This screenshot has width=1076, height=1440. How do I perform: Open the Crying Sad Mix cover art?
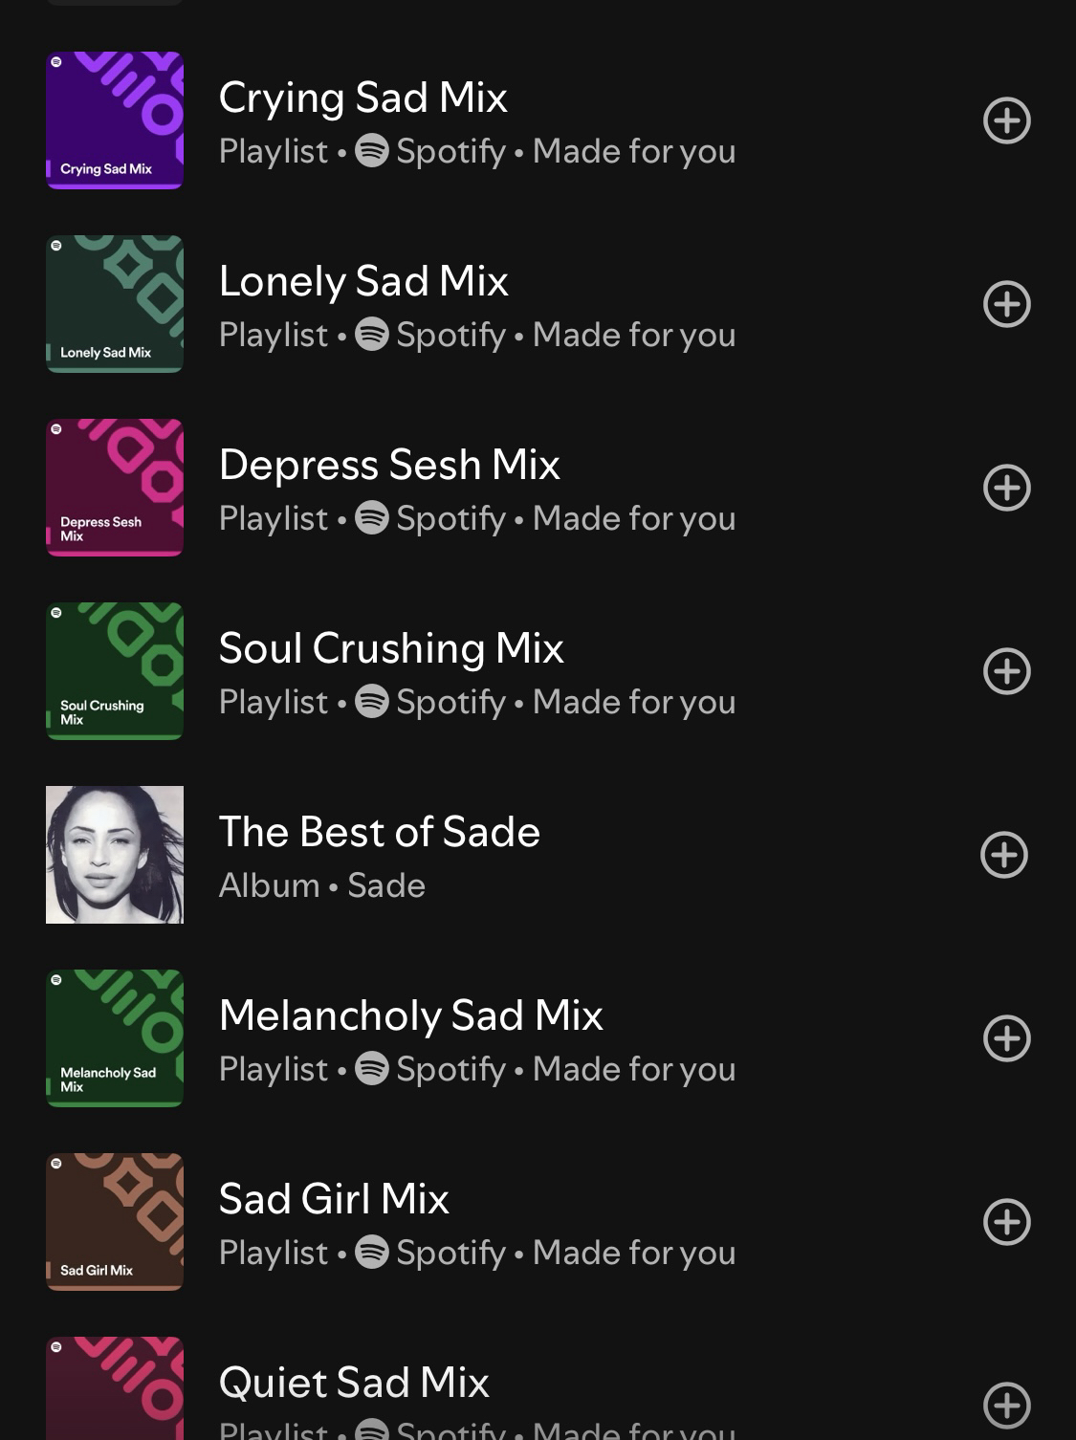pyautogui.click(x=115, y=120)
